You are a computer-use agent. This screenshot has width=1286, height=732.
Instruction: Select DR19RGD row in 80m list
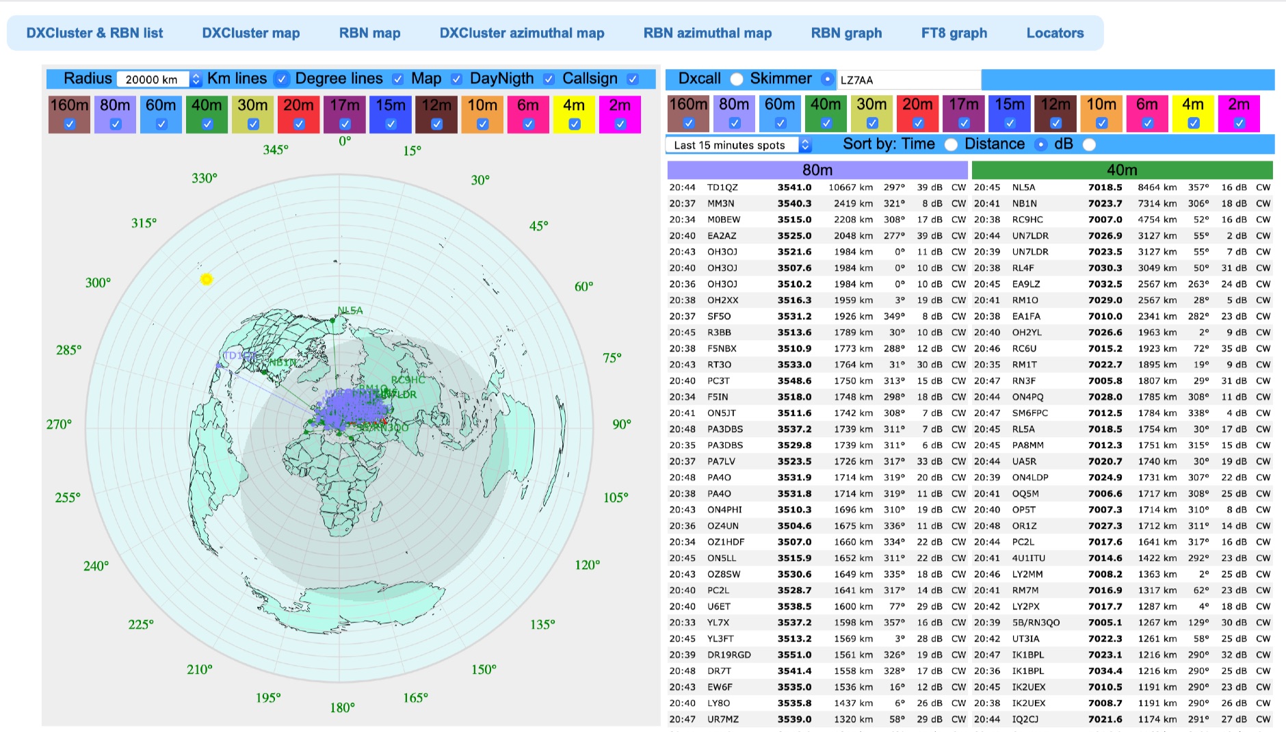[x=818, y=655]
